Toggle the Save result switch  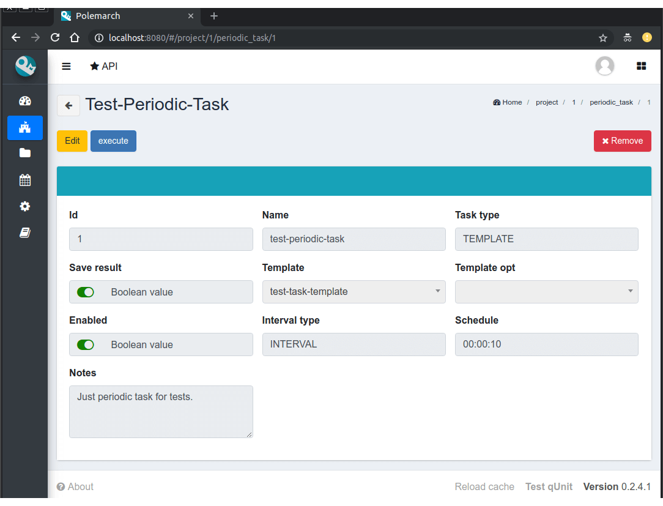pos(86,292)
